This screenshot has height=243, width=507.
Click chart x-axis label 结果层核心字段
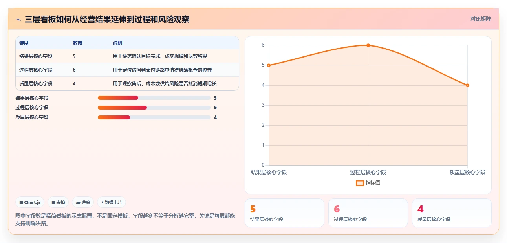pyautogui.click(x=269, y=172)
